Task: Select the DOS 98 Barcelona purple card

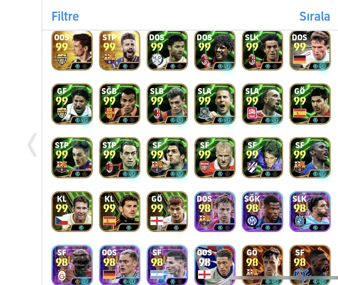Action: [x=215, y=211]
